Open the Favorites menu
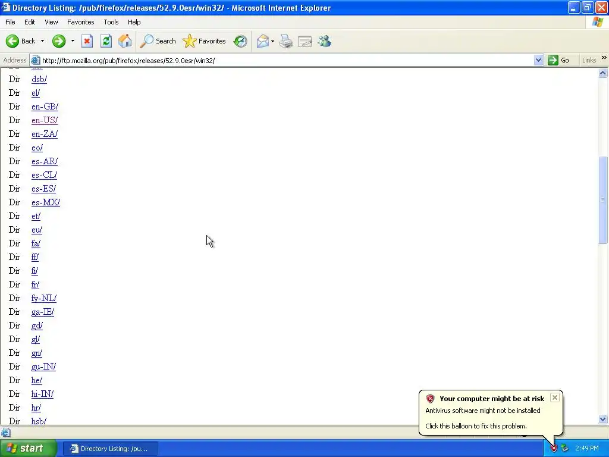The width and height of the screenshot is (609, 457). [81, 22]
